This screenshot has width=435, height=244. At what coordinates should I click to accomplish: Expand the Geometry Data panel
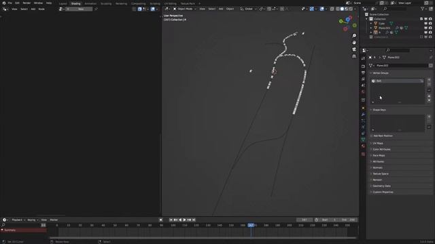[381, 186]
